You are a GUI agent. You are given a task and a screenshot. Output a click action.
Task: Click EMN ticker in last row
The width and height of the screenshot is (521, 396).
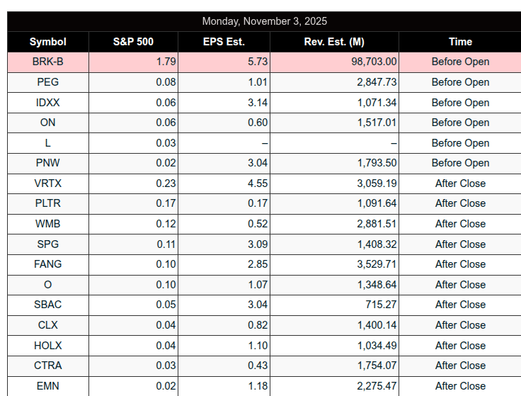47,386
